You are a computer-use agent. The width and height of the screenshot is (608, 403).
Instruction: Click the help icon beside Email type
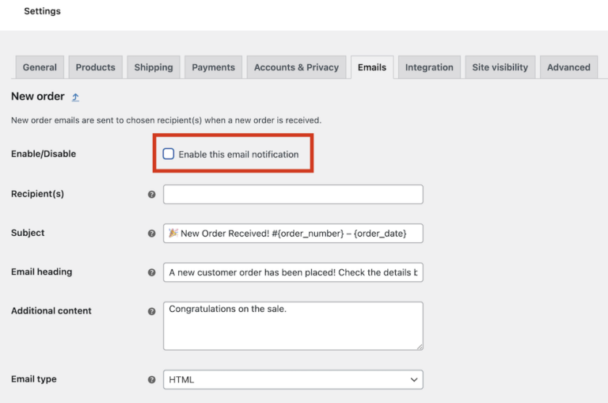point(152,380)
